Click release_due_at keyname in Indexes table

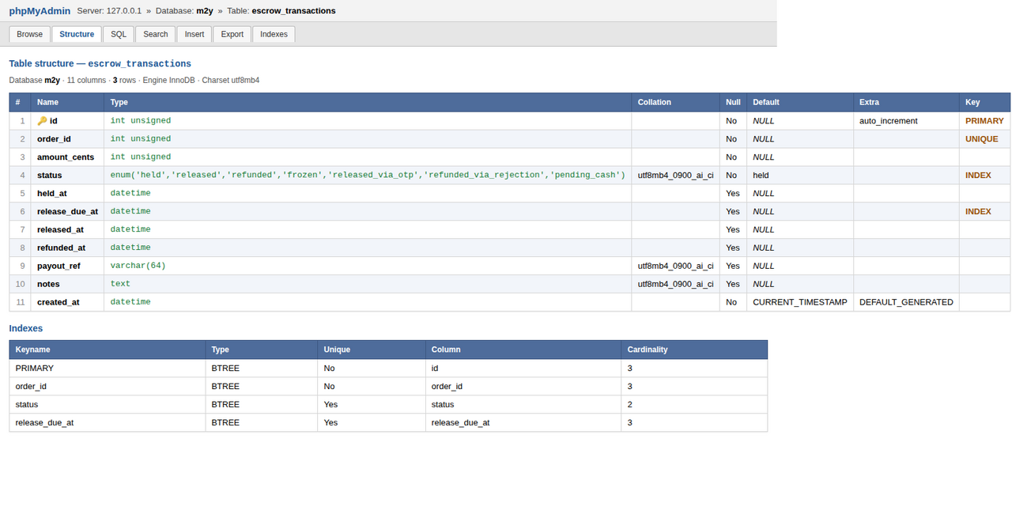[44, 423]
